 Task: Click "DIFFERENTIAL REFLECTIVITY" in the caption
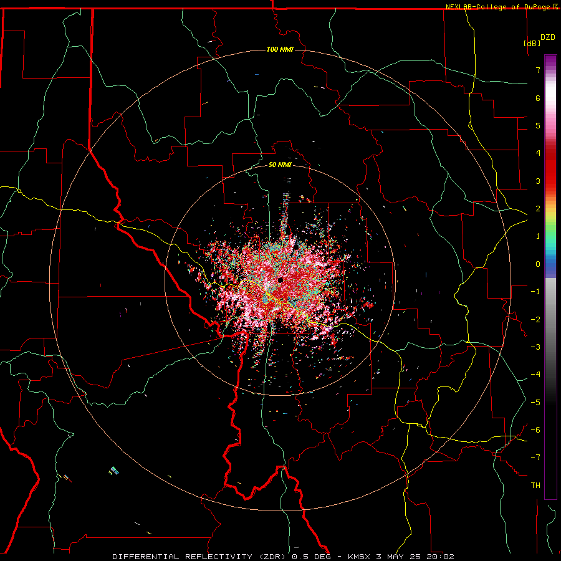coord(183,557)
